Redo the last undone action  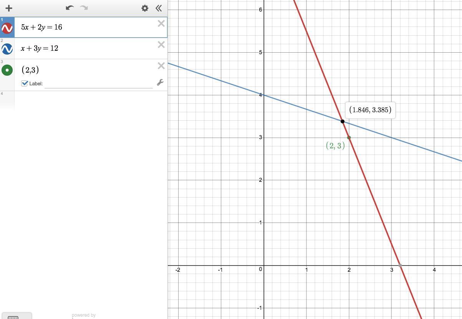click(x=84, y=8)
